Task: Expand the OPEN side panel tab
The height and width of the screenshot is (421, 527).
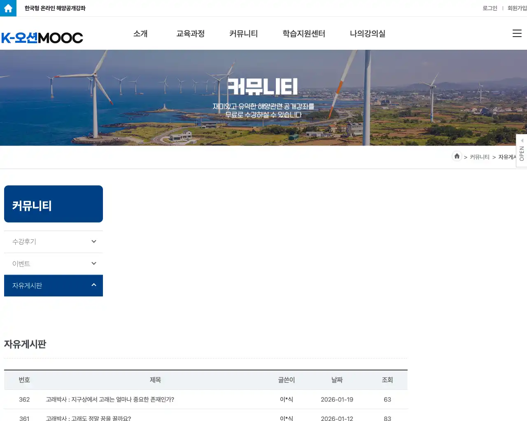Action: coord(522,150)
